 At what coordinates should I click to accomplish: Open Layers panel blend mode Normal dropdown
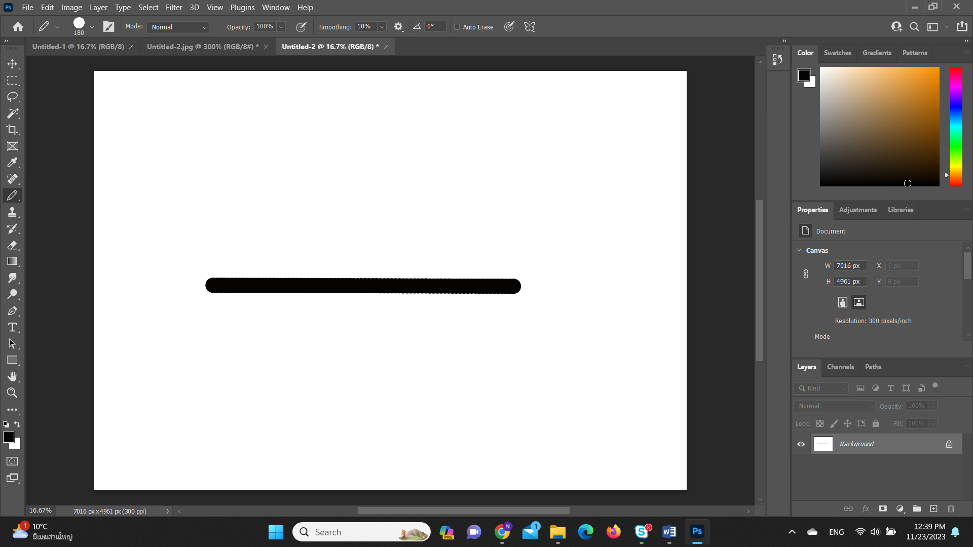835,406
